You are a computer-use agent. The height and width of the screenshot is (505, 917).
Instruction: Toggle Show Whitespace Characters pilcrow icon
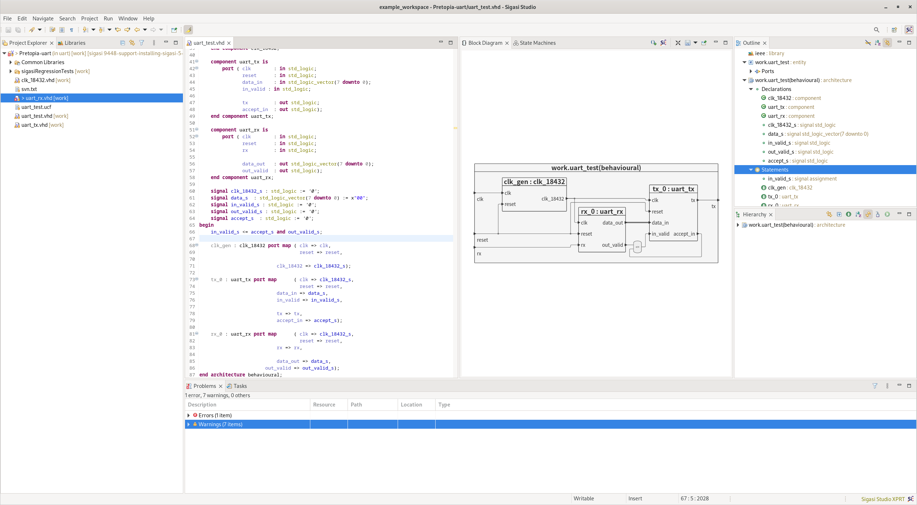(72, 30)
